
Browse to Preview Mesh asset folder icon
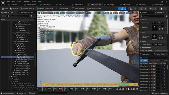(x=162, y=38)
